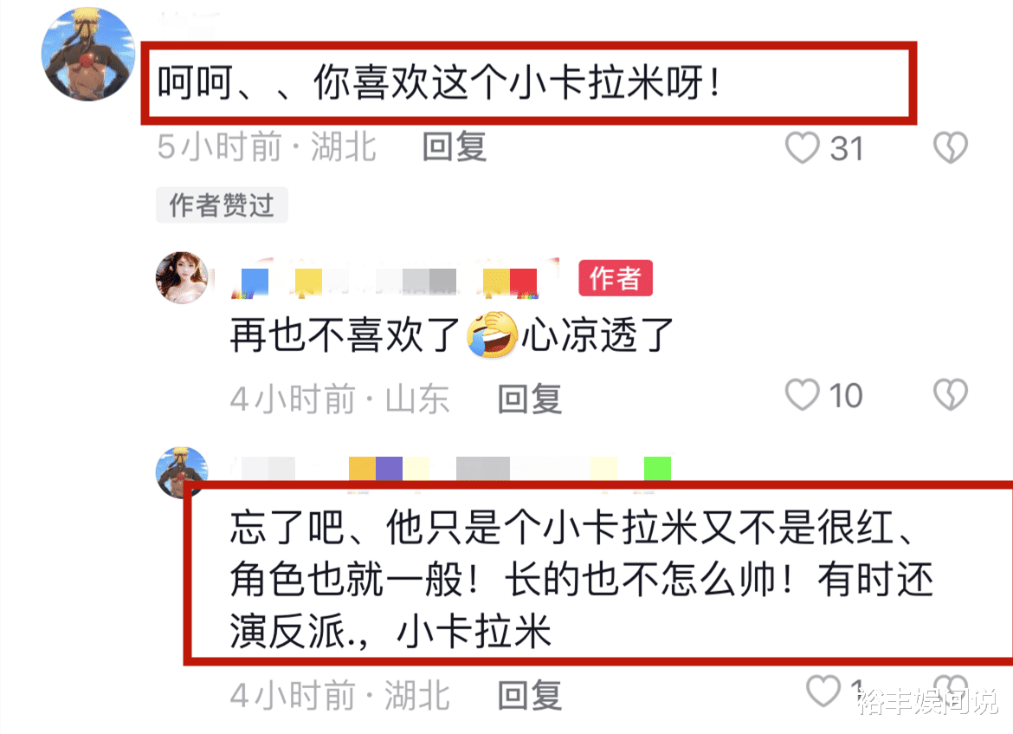Like the bottom comment with 1 like
The width and height of the screenshot is (1013, 734).
[x=823, y=692]
